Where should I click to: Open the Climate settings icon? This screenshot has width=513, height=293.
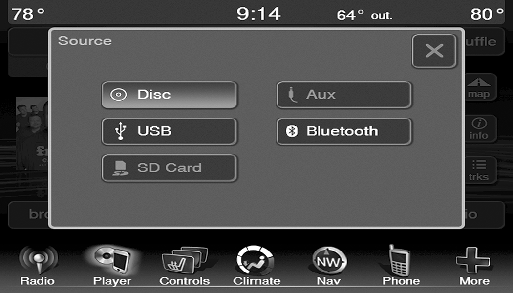256,266
